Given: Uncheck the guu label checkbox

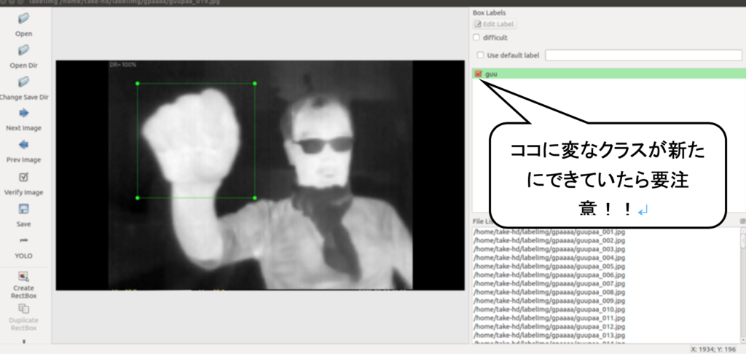Looking at the screenshot, I should pyautogui.click(x=479, y=74).
